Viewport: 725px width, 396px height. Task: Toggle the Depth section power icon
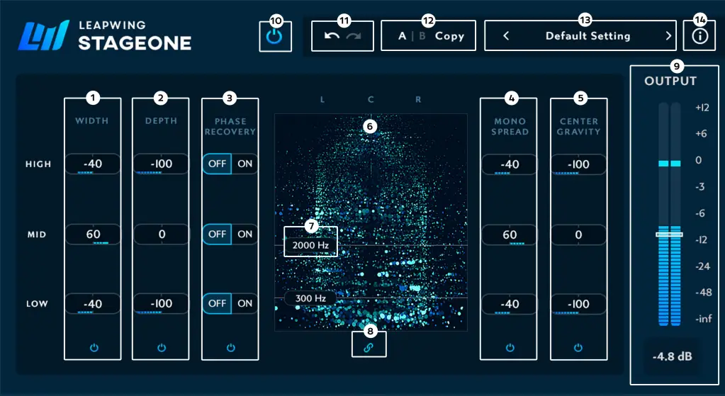coord(162,348)
